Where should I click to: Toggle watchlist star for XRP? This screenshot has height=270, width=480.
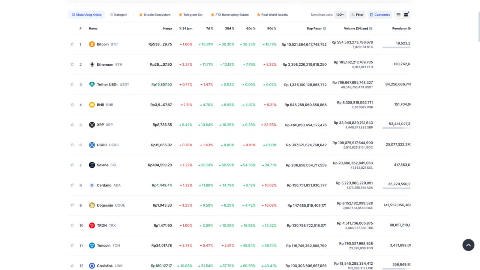(x=72, y=124)
